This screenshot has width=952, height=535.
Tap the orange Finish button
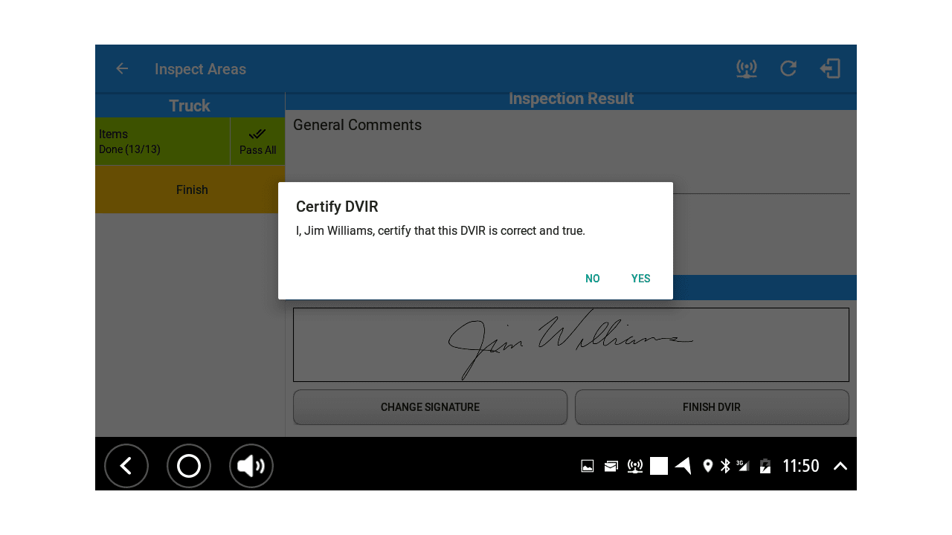[x=190, y=189]
